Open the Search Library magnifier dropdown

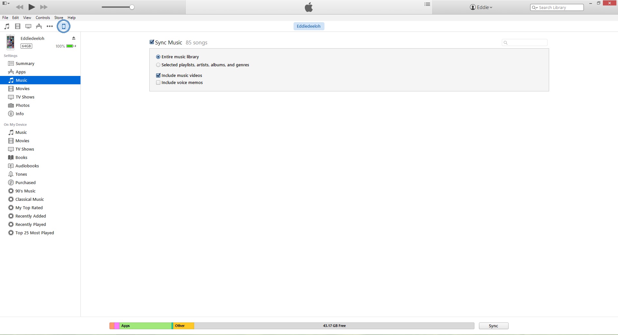pyautogui.click(x=535, y=8)
